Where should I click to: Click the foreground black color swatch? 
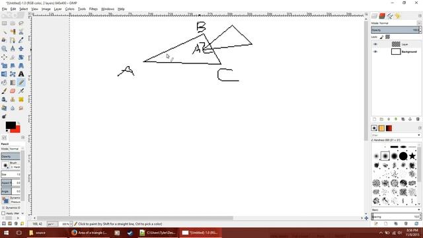[11, 125]
